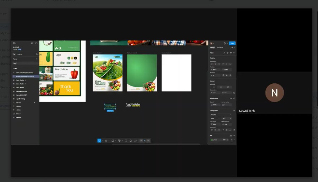Select 'Fresh fruits for juice vendors' layer
The image size is (318, 182).
[x=25, y=73]
